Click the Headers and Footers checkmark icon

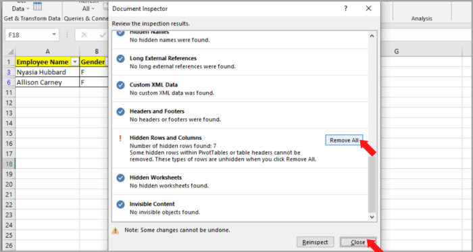[x=121, y=112]
